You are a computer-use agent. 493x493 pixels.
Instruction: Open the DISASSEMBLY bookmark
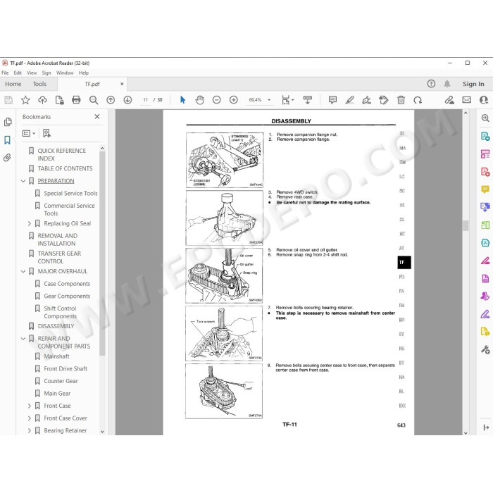point(56,326)
